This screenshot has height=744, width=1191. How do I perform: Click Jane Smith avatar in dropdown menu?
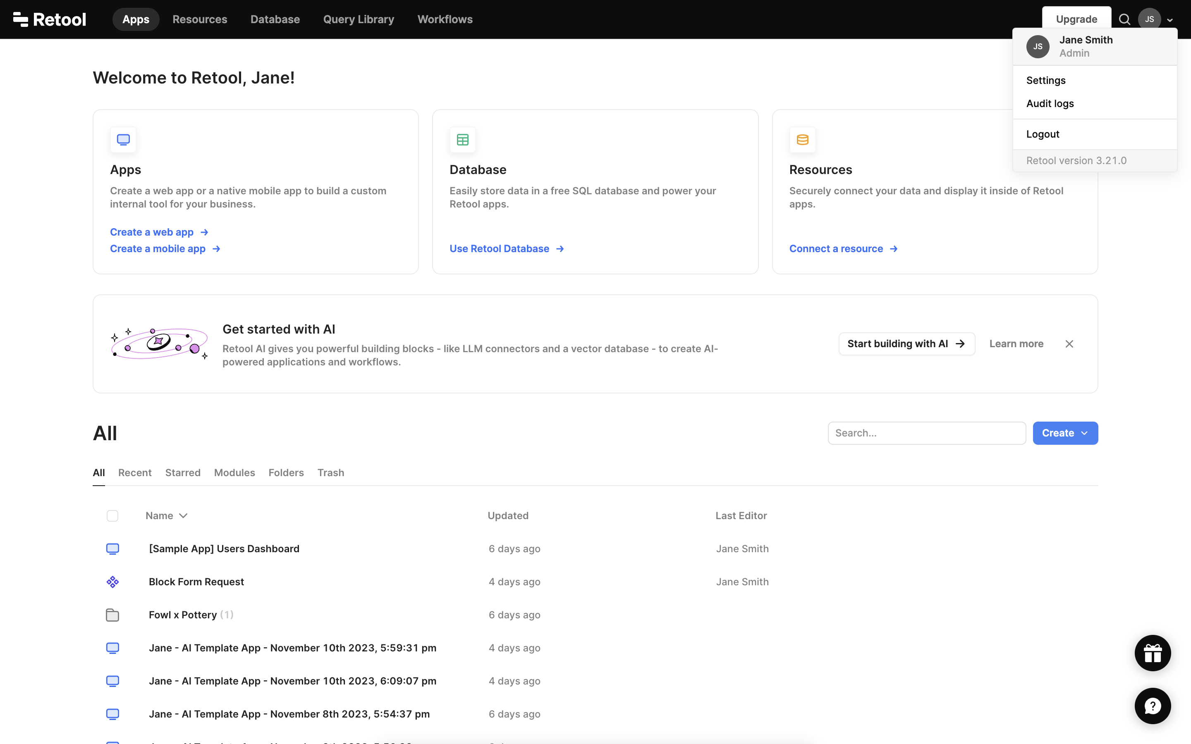tap(1038, 47)
